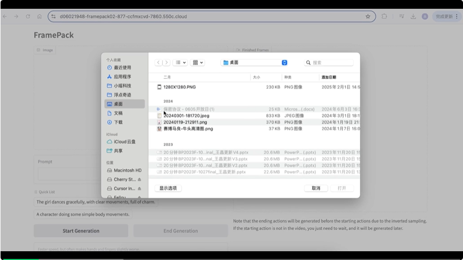Select the file 1280X1280.PNG
This screenshot has height=260, width=463.
click(x=254, y=87)
